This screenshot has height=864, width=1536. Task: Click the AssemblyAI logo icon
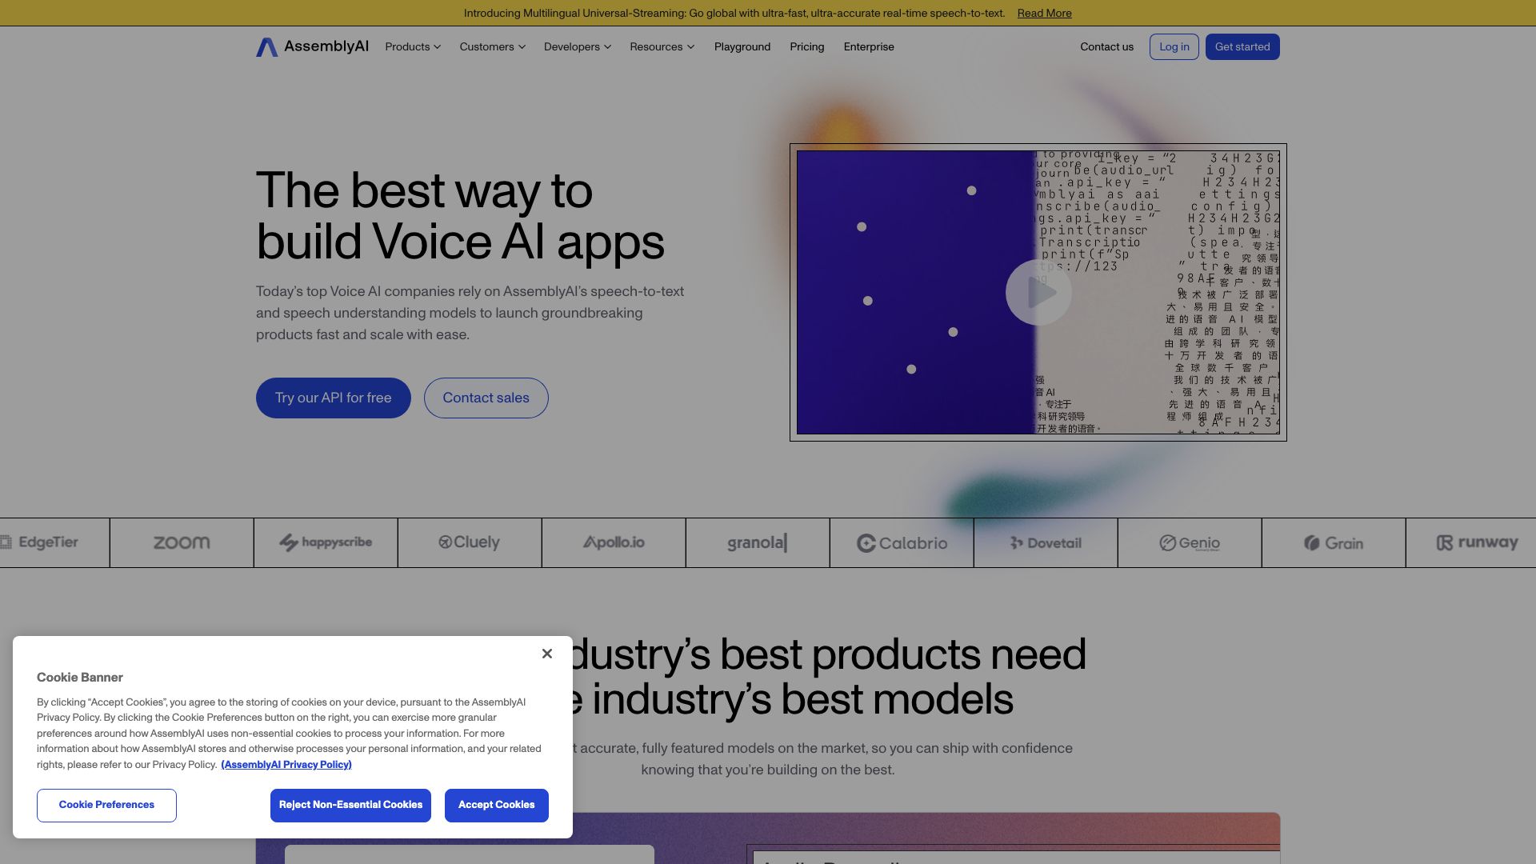coord(267,47)
